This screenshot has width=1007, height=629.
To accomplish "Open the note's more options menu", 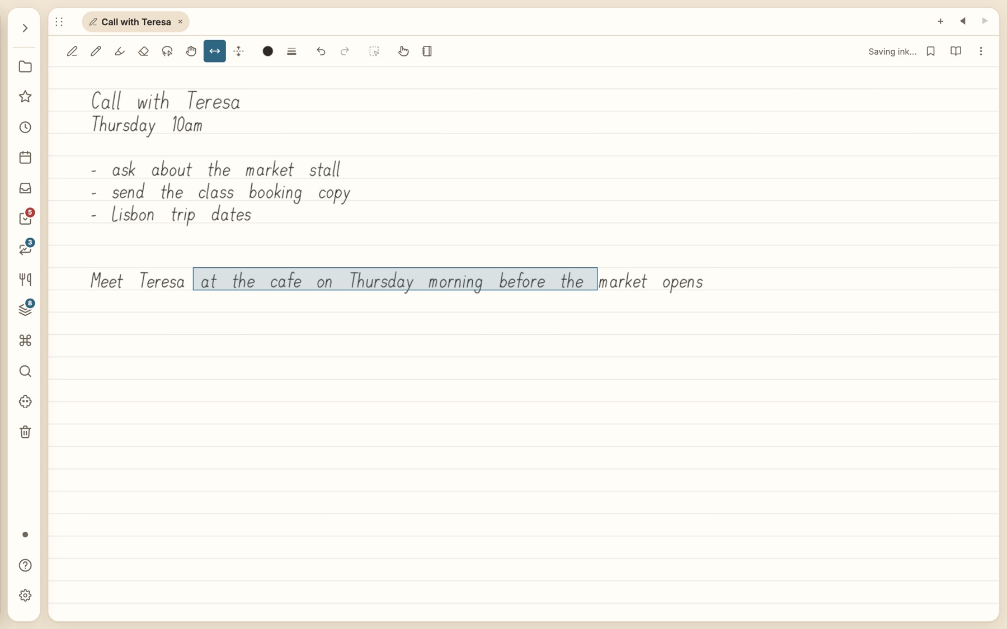I will pos(981,51).
